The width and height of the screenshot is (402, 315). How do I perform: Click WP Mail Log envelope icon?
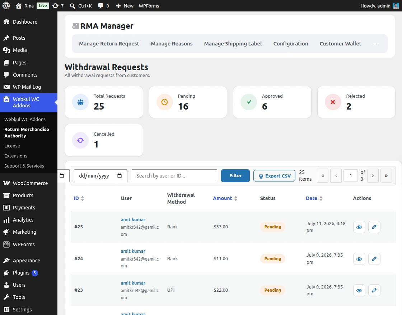coord(6,87)
